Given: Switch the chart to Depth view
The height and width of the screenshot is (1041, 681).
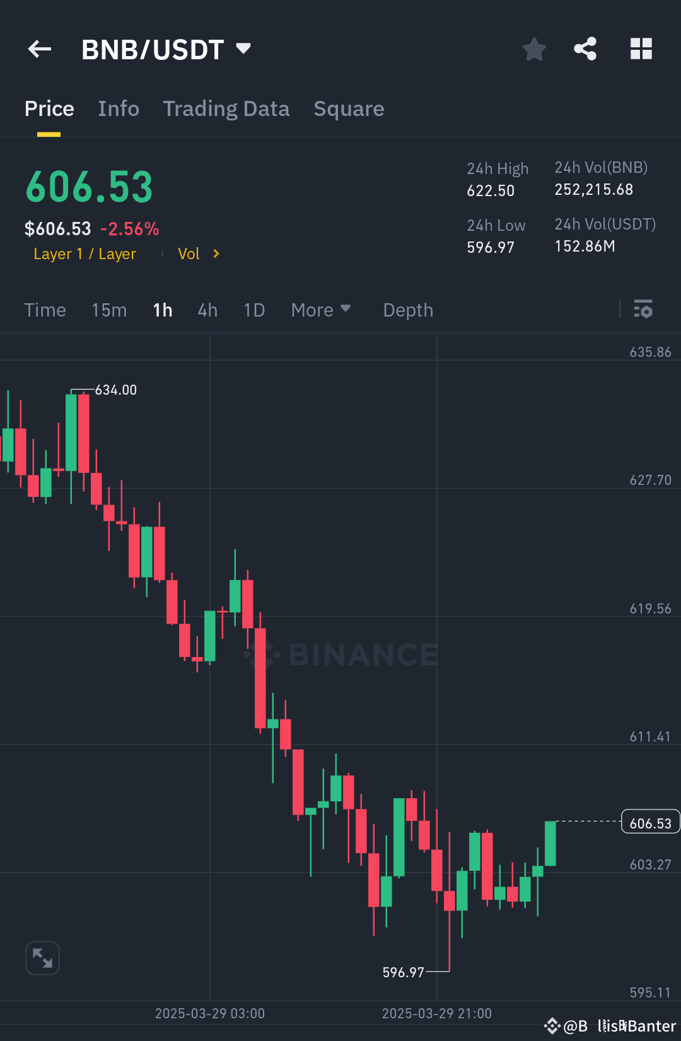Looking at the screenshot, I should 407,310.
